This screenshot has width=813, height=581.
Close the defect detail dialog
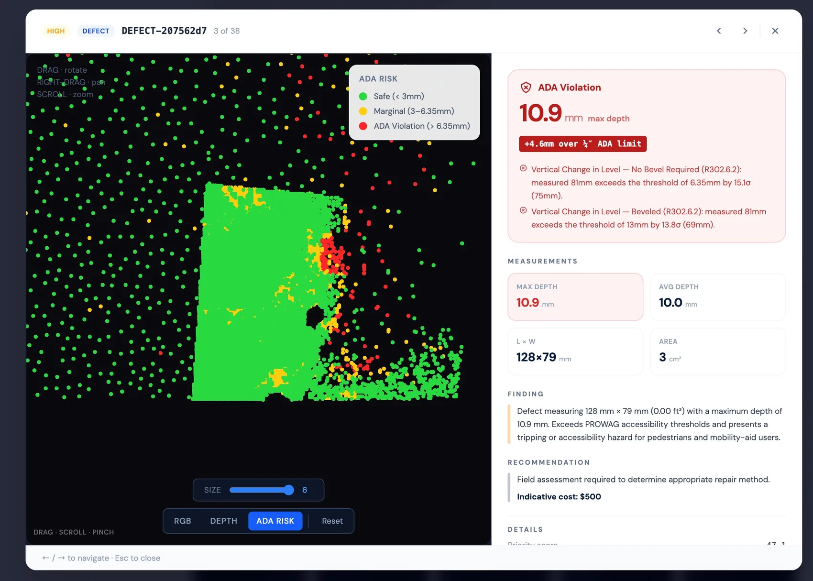(x=775, y=31)
